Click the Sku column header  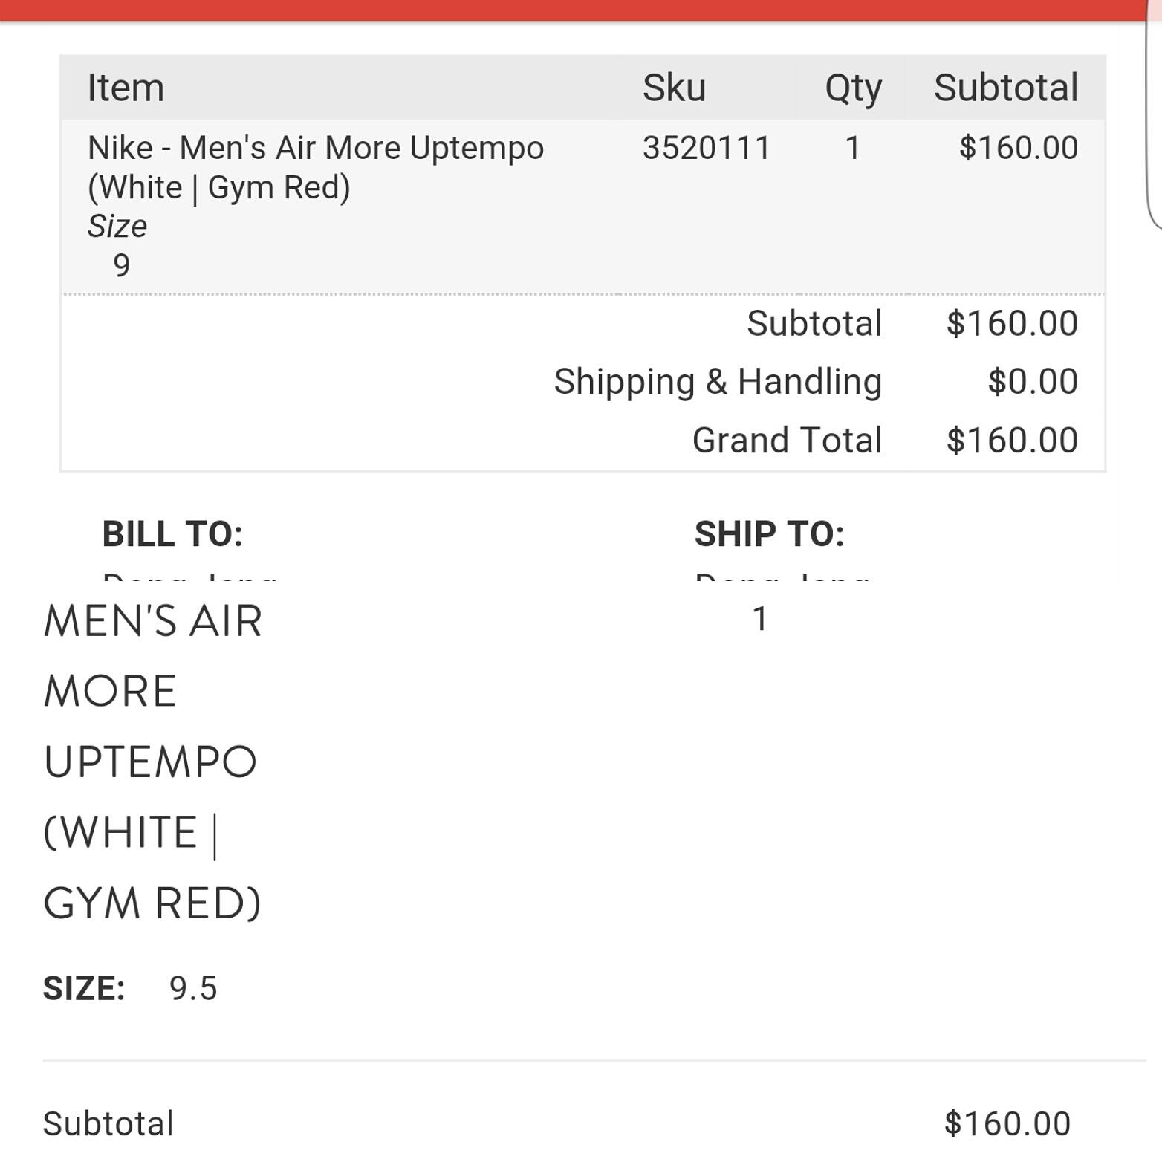click(x=674, y=88)
